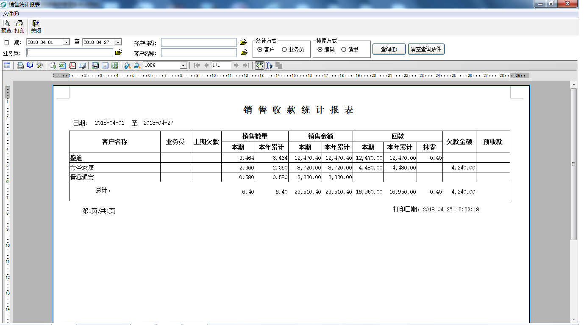Click the 客户名称 input field
The image size is (584, 325).
click(199, 52)
